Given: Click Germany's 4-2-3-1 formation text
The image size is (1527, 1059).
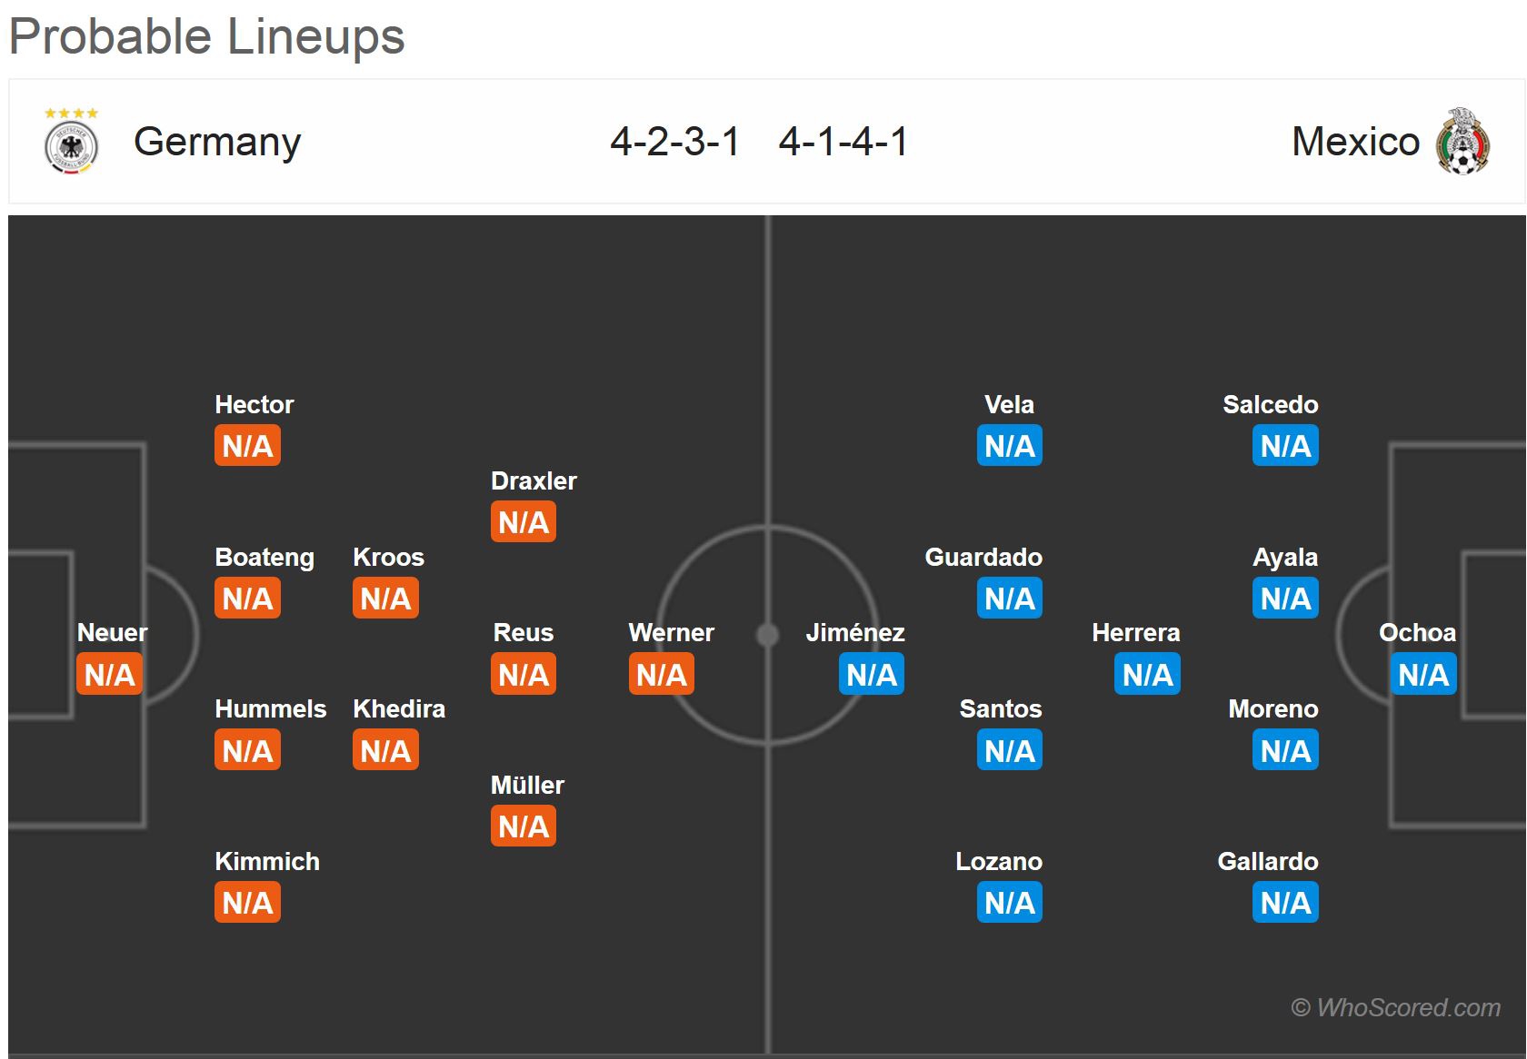Looking at the screenshot, I should point(675,142).
